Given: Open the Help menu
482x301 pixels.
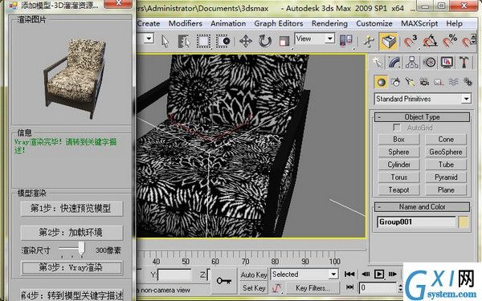Looking at the screenshot, I should pos(454,23).
